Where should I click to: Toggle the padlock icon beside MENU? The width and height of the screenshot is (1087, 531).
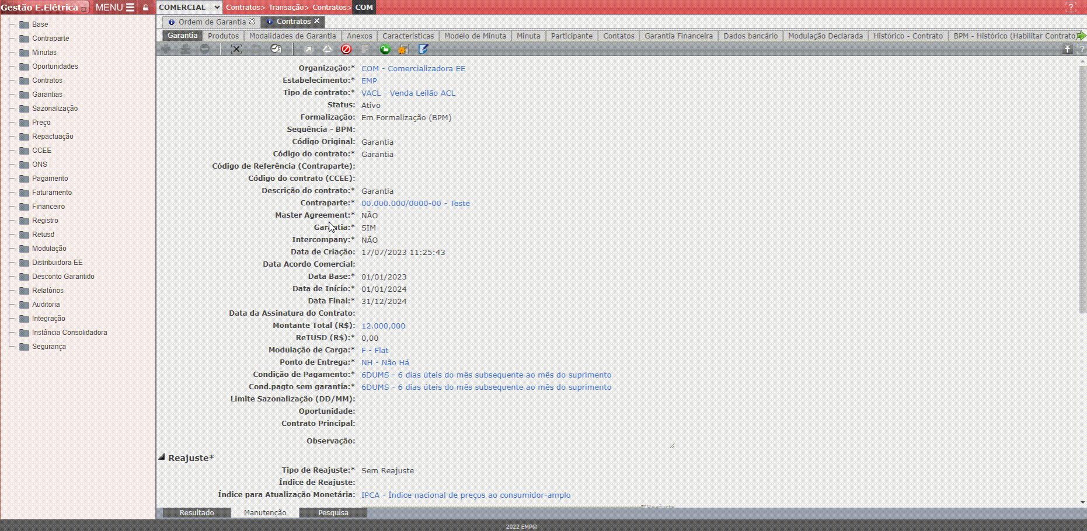146,8
